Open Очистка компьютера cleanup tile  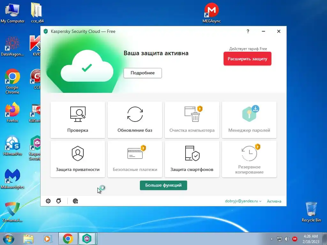pyautogui.click(x=192, y=120)
